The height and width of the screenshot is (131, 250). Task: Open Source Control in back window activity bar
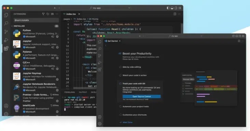pos(6,32)
